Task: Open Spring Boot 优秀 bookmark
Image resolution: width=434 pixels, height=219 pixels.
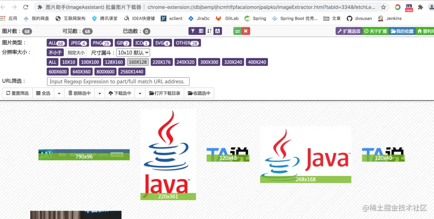Action: point(295,18)
